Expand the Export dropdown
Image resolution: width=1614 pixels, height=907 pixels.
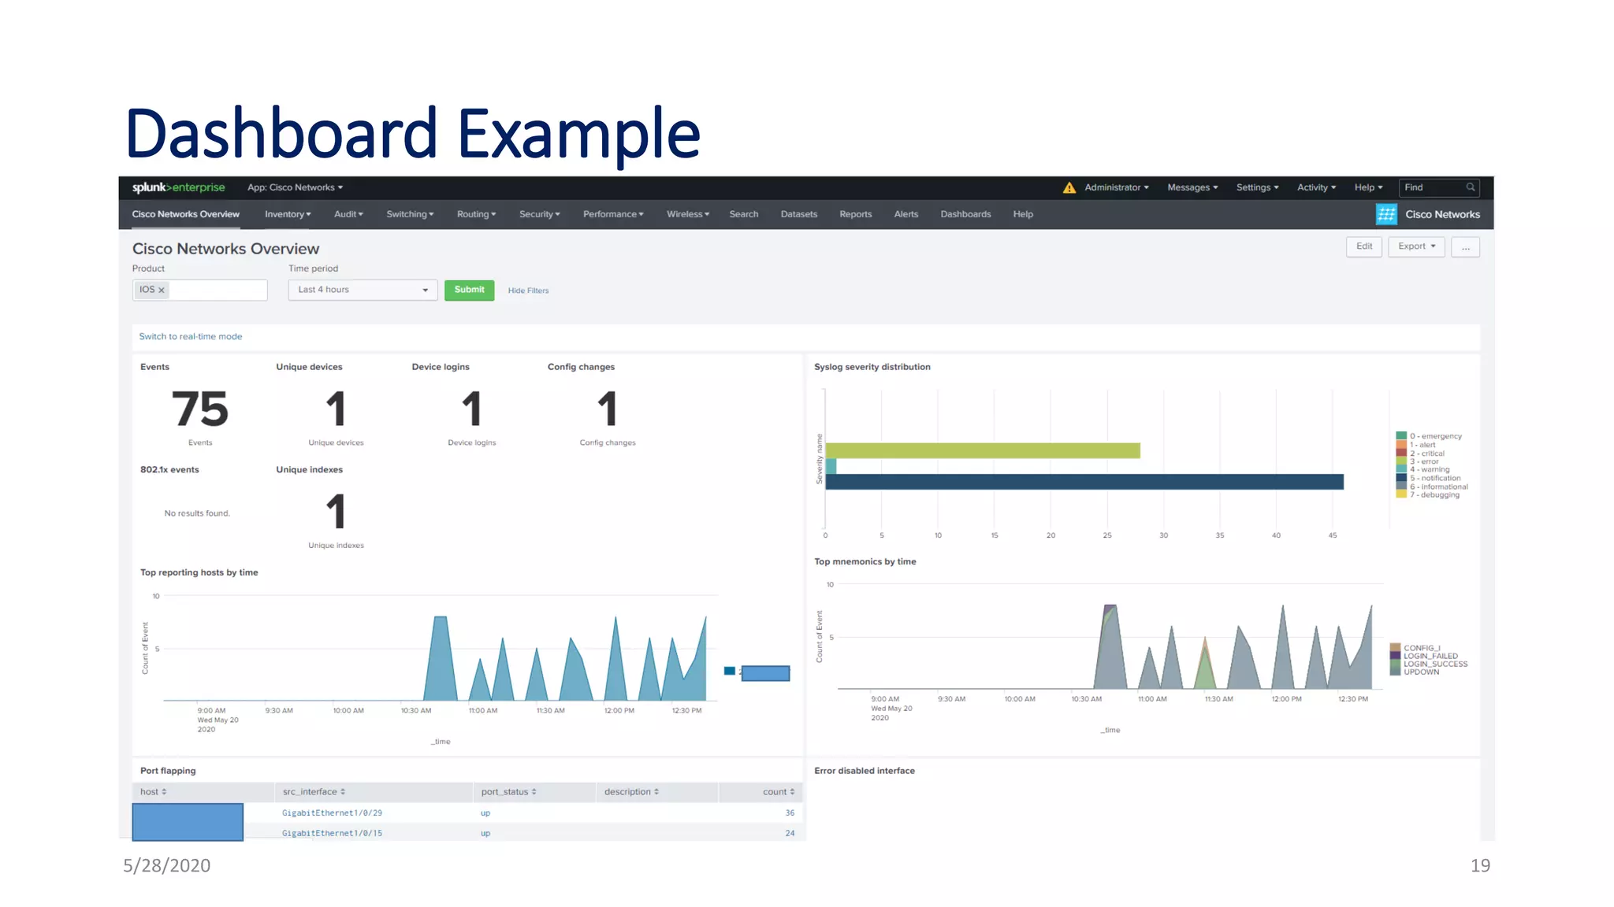[1416, 246]
